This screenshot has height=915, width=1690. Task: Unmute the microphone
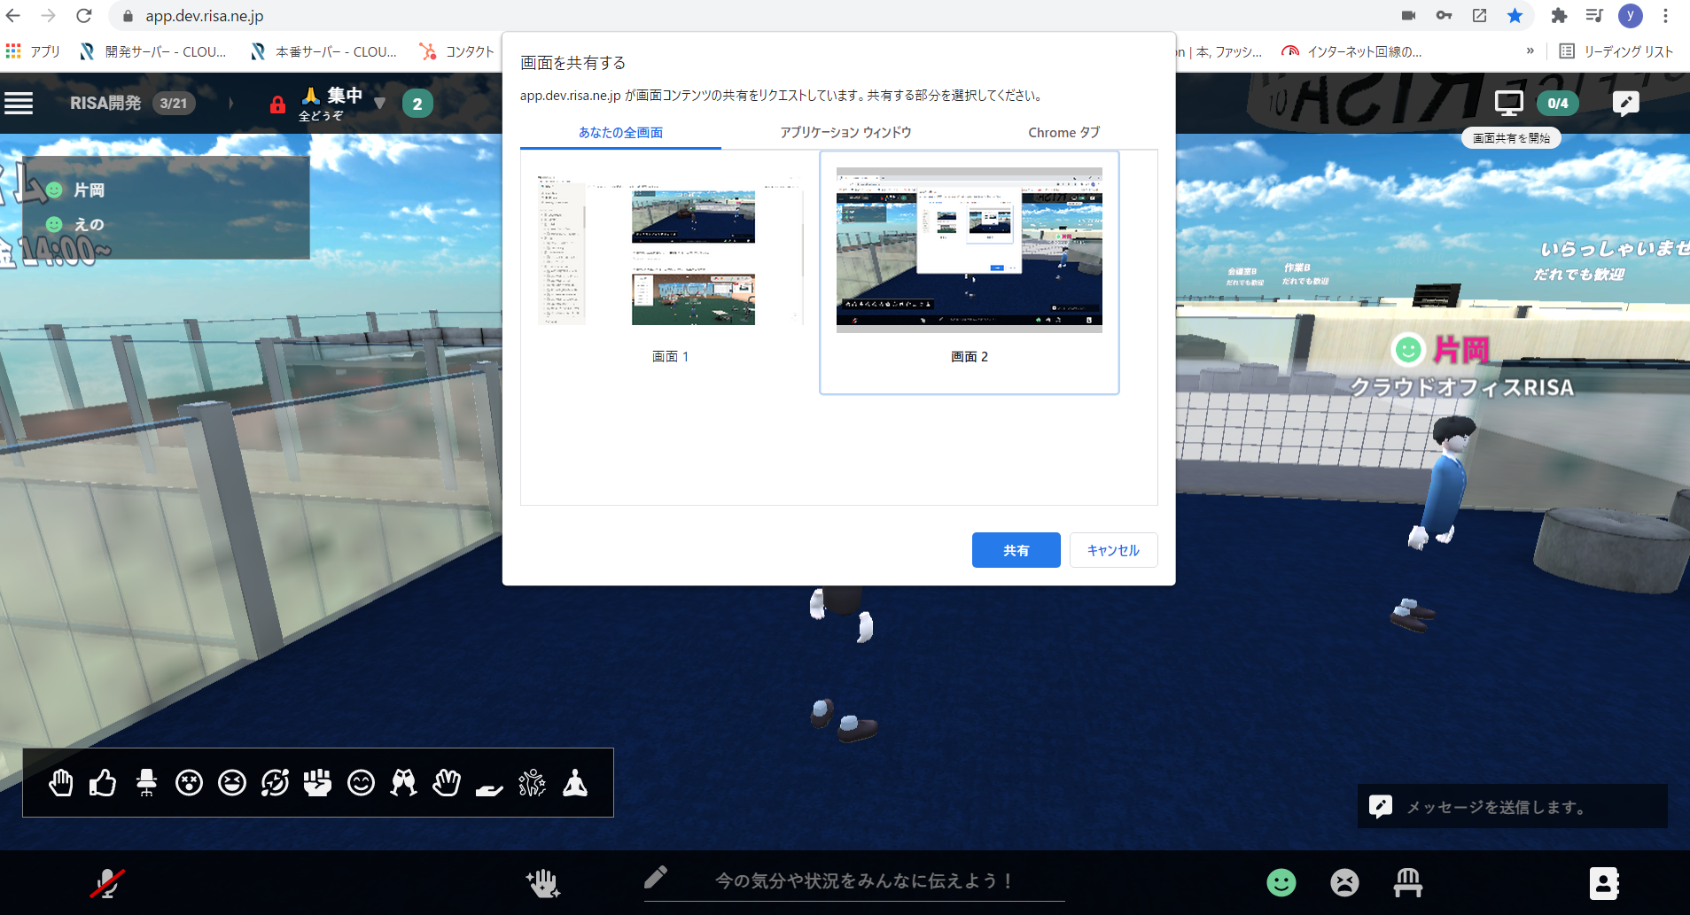107,883
